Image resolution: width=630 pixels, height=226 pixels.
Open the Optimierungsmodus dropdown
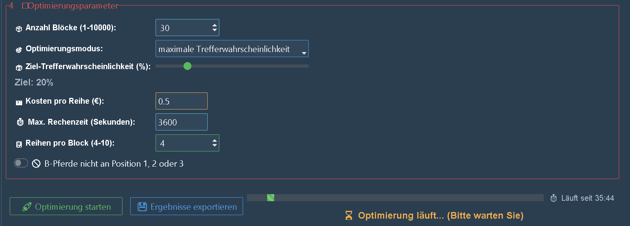pyautogui.click(x=232, y=49)
